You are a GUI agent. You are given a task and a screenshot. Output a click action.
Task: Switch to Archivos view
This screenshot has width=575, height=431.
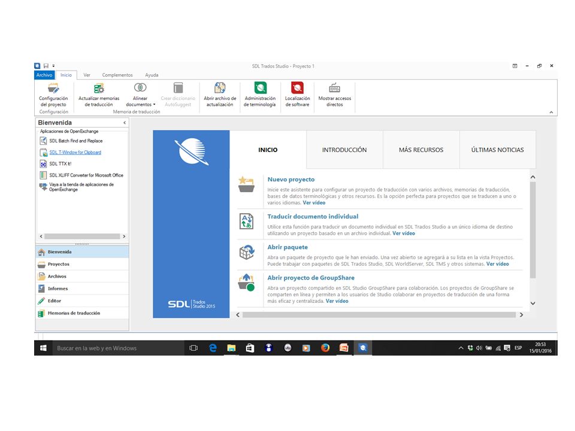[82, 277]
